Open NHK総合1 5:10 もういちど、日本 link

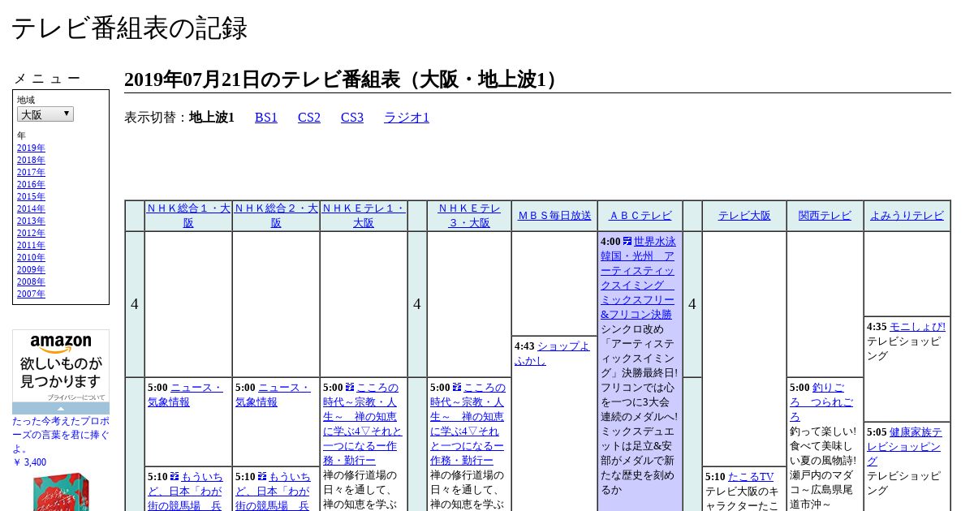tap(187, 491)
